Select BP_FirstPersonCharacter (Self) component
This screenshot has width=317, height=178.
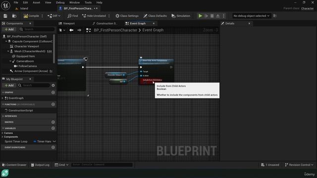tap(27, 36)
